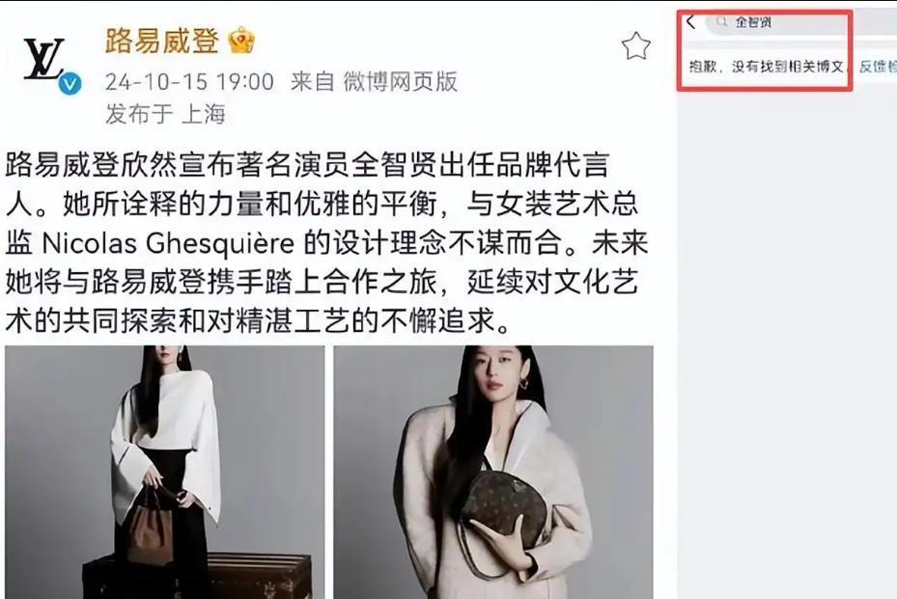
Task: Click the 来自 label beside the timestamp
Action: 312,82
